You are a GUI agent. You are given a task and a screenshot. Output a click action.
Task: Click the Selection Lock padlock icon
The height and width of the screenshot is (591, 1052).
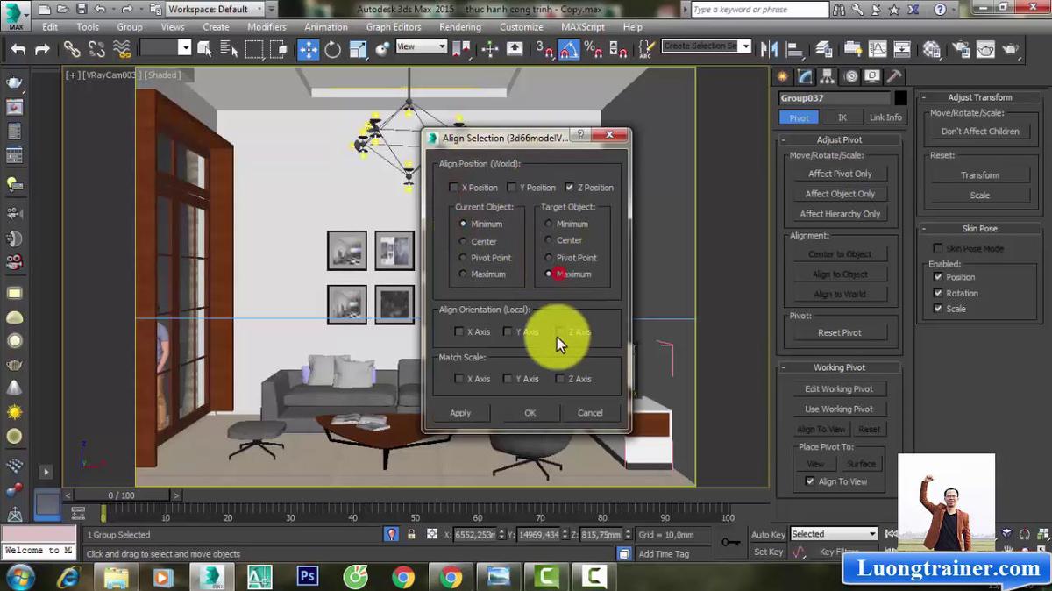[x=411, y=534]
